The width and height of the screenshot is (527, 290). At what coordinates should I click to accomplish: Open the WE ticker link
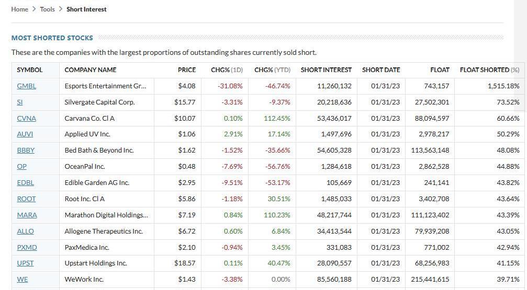pos(23,280)
